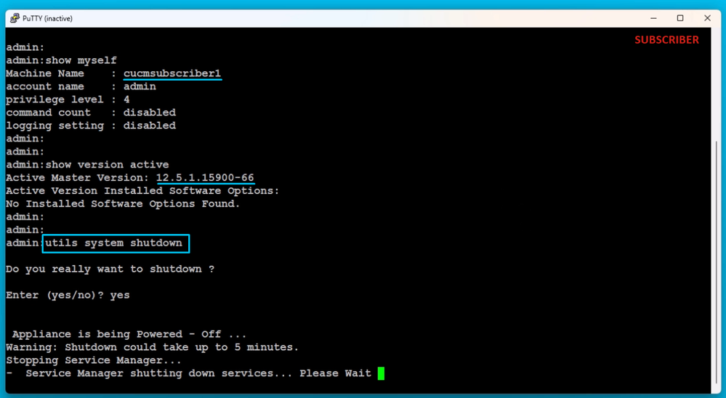Click the 'logging setting : disabled' line
This screenshot has width=726, height=398.
click(91, 126)
